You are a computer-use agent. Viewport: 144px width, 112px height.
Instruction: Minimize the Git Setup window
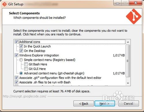pyautogui.click(x=118, y=3)
